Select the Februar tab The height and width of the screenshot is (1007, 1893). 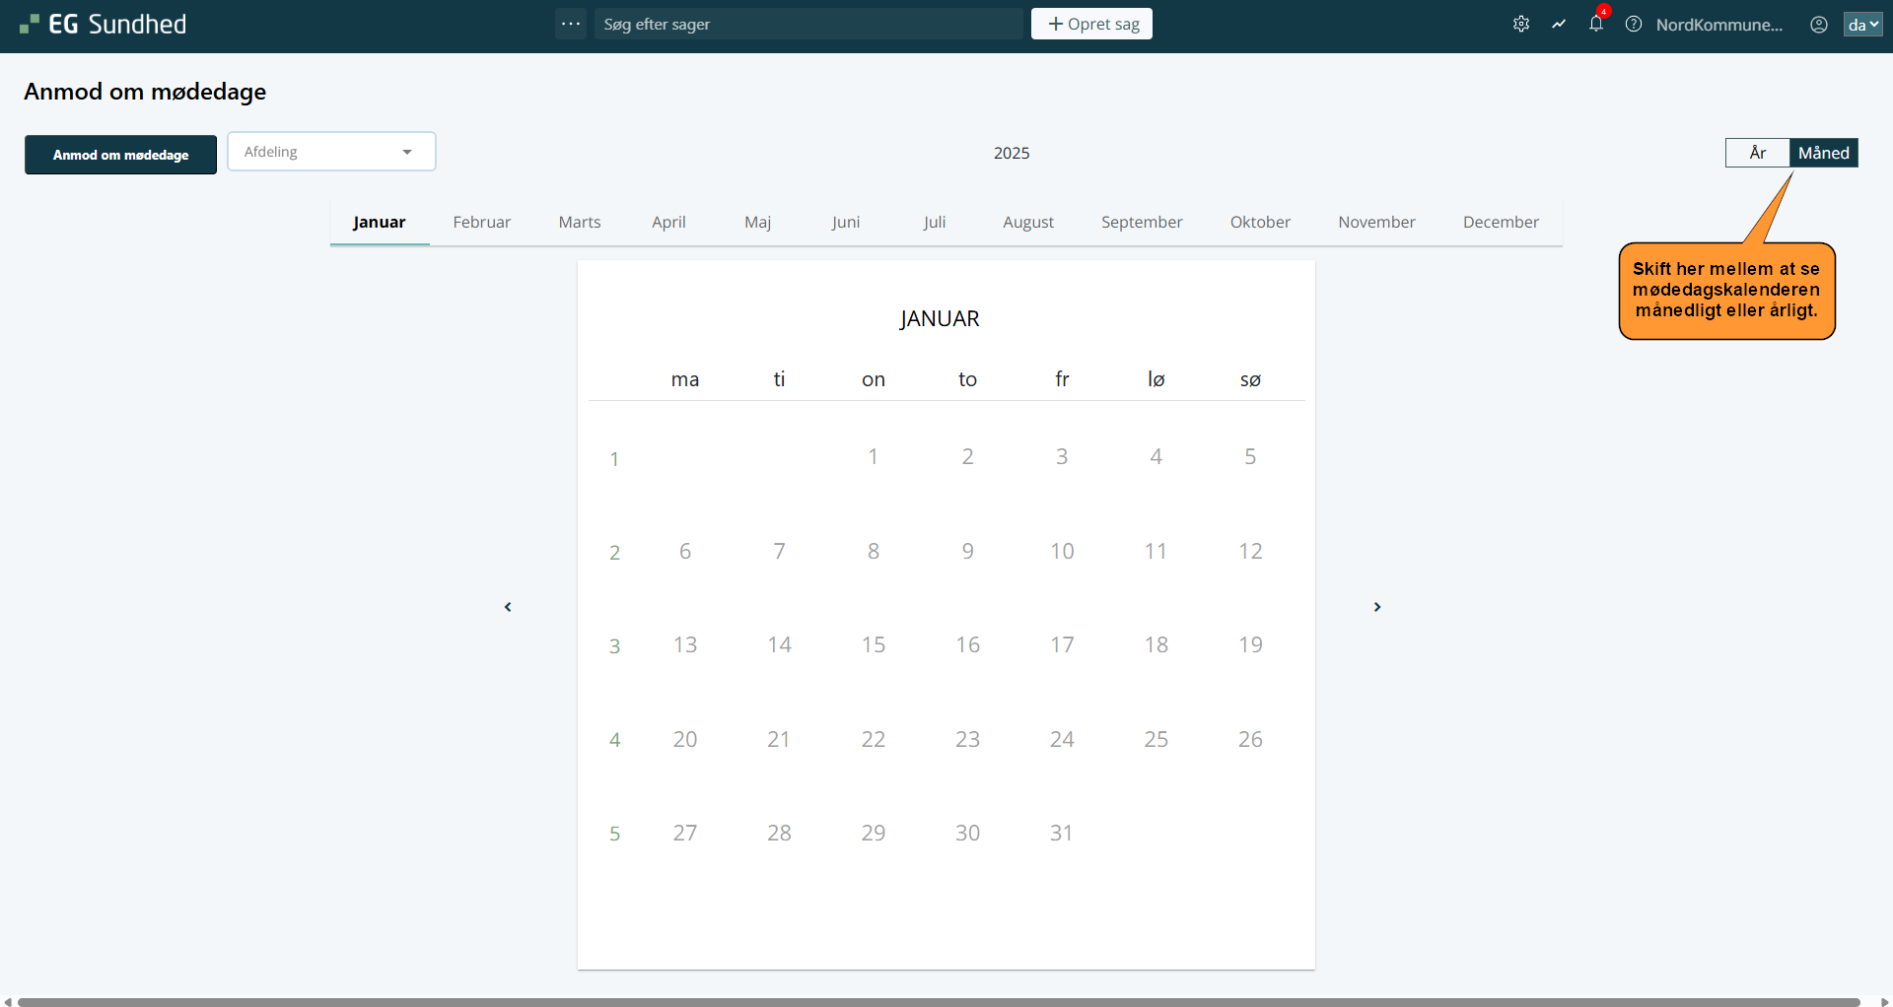[481, 223]
